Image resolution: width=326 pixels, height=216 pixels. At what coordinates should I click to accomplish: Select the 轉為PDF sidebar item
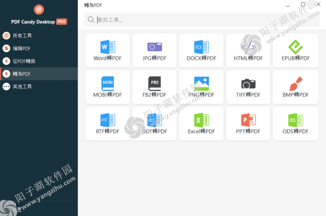click(x=39, y=74)
